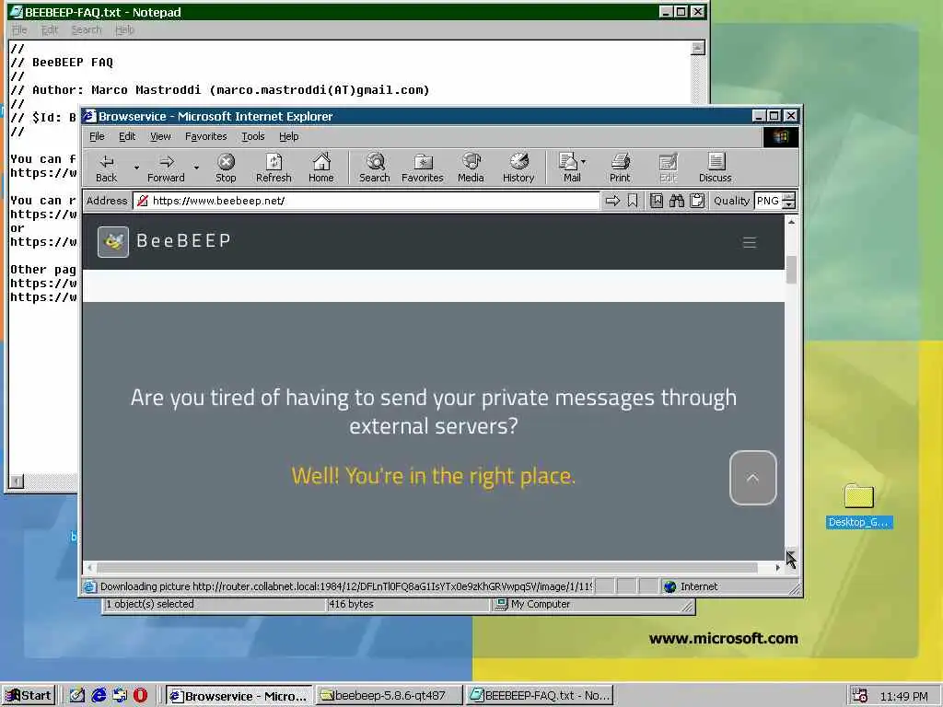Go back with the Back toolbar button
The width and height of the screenshot is (943, 707).
[x=107, y=168]
